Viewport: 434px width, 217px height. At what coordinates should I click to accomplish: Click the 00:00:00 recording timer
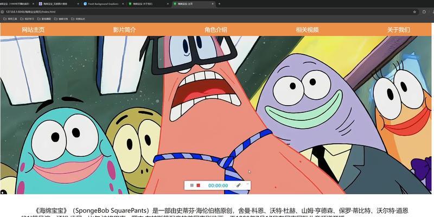pos(218,186)
